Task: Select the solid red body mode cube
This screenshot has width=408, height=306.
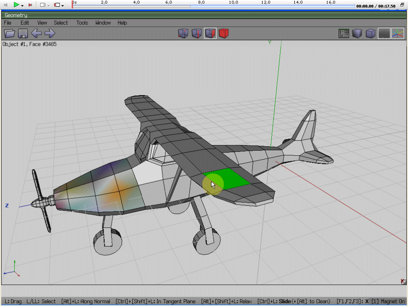Action: 224,33
